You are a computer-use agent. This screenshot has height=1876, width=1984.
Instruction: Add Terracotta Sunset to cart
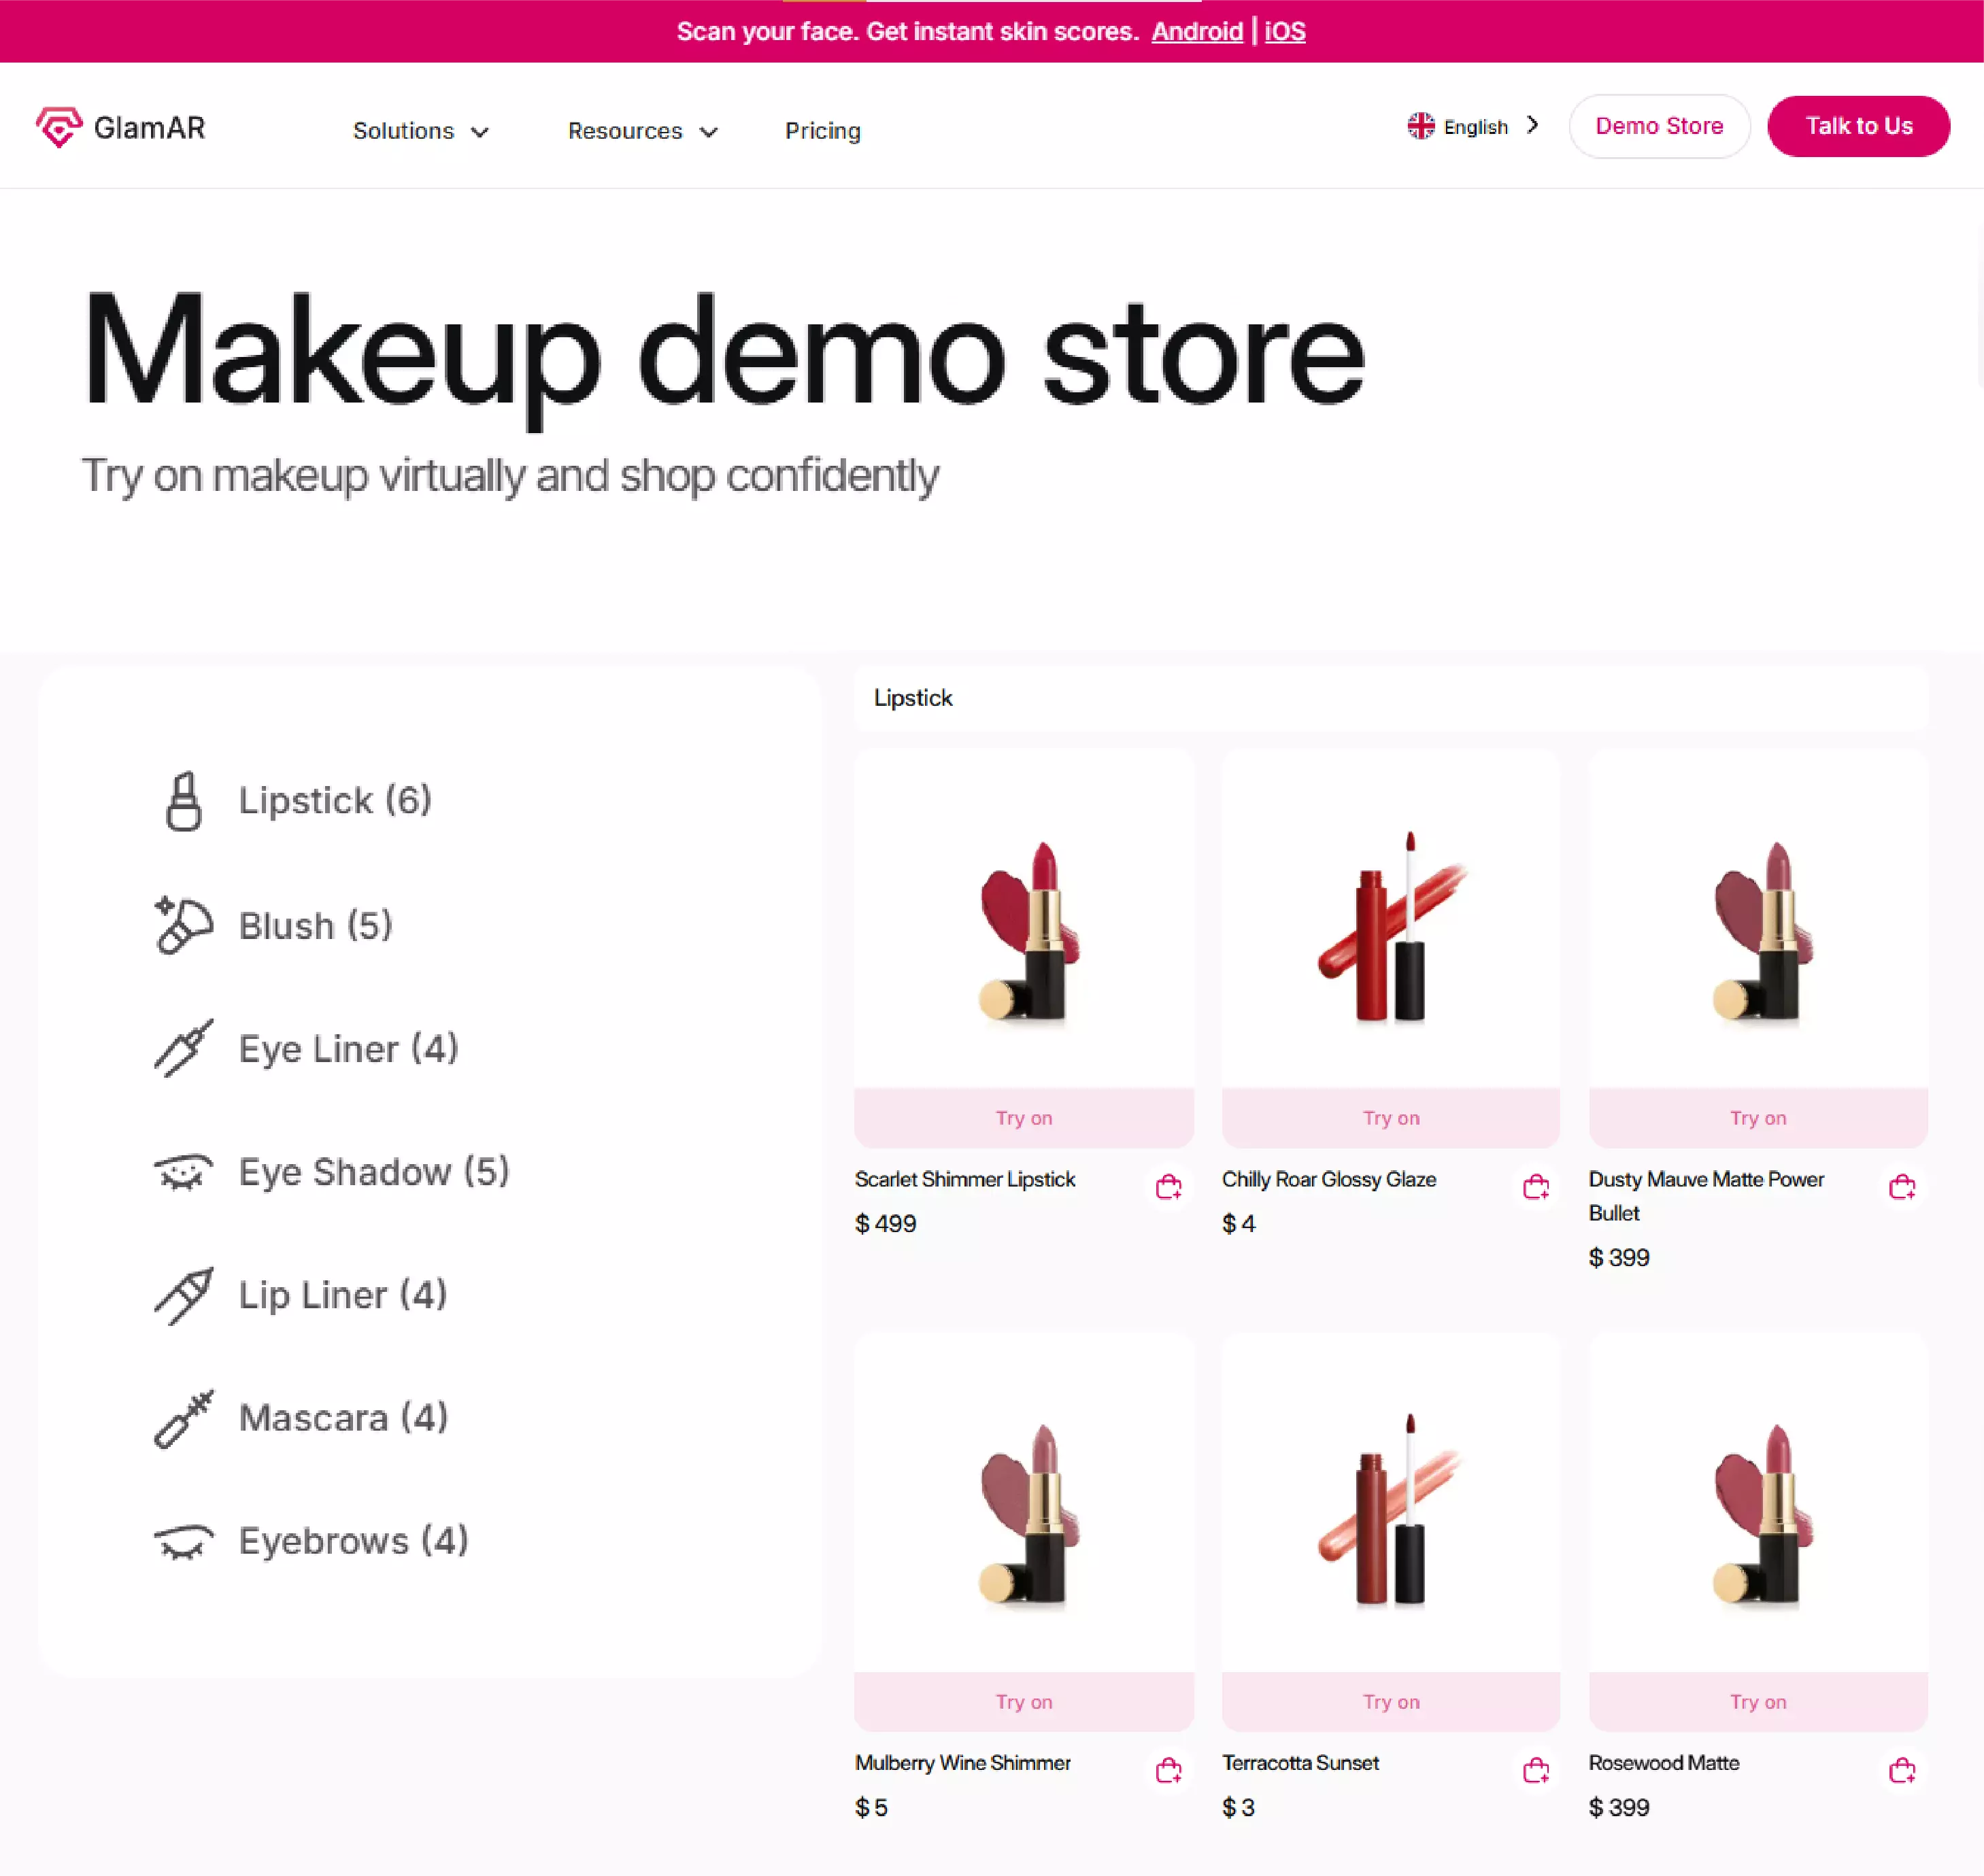click(1535, 1771)
